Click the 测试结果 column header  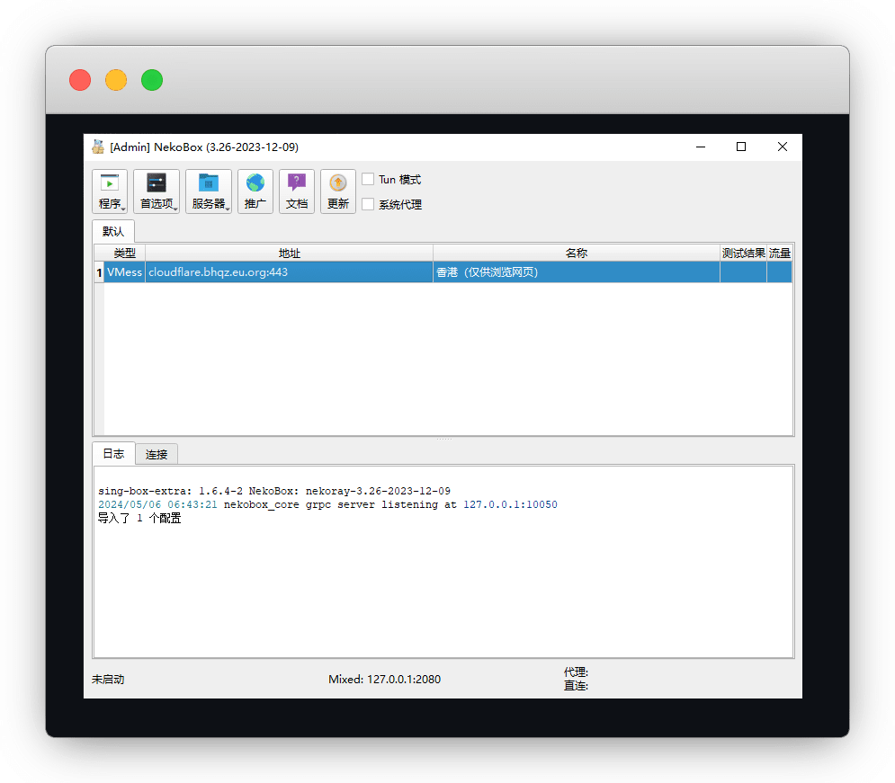tap(743, 254)
